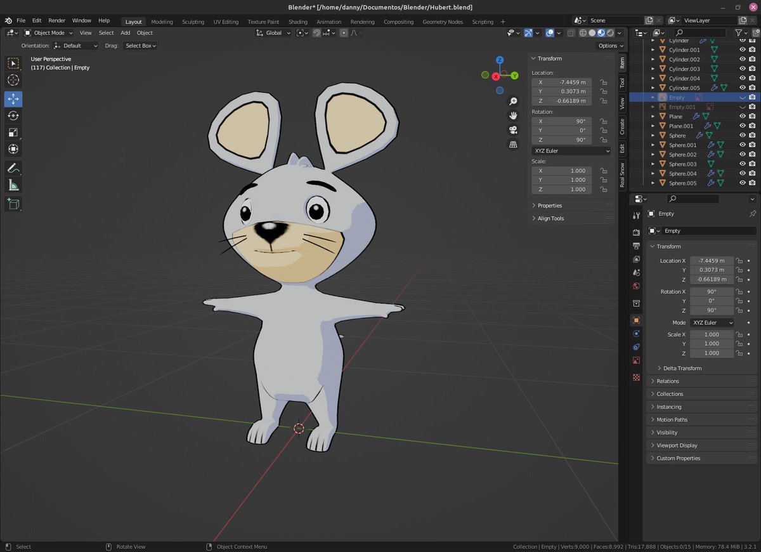Select the Rotate tool

pos(13,115)
